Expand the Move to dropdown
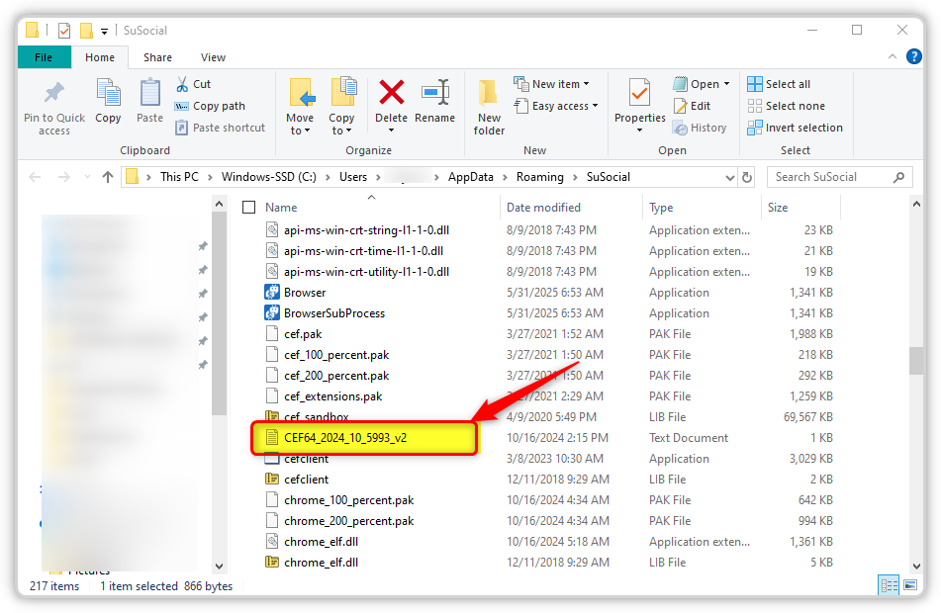Viewport: 941px width, 613px height. point(300,131)
